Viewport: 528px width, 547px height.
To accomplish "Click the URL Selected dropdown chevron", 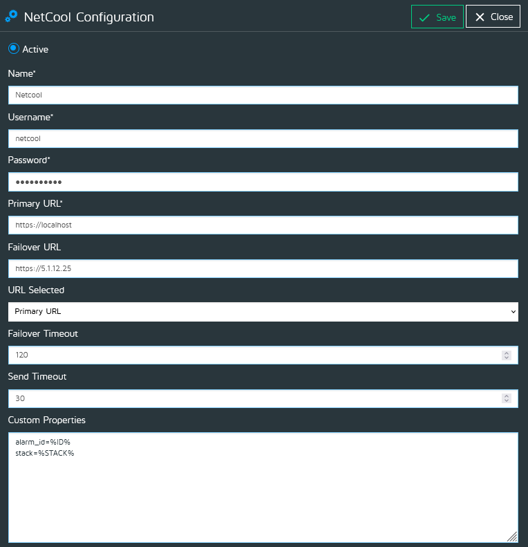I will (x=513, y=312).
